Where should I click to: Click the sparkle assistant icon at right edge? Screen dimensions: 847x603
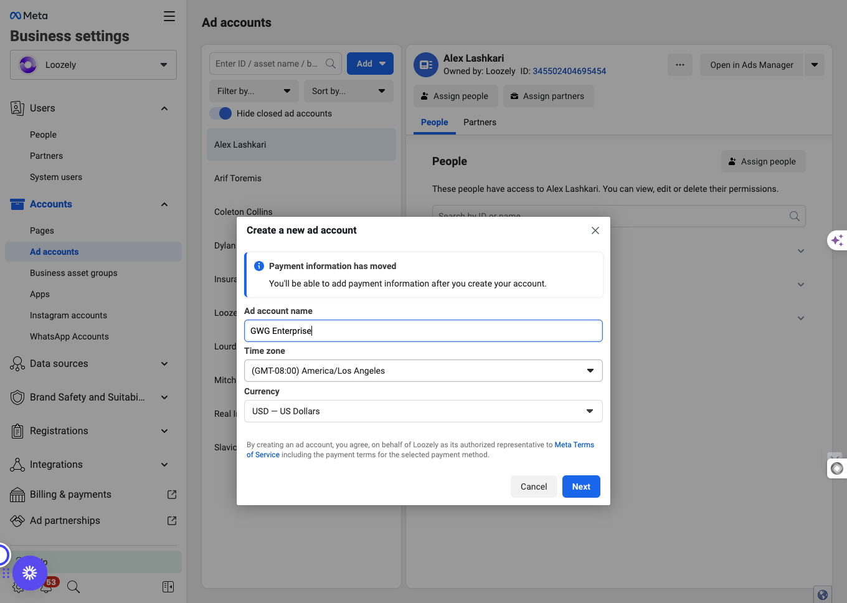[837, 240]
